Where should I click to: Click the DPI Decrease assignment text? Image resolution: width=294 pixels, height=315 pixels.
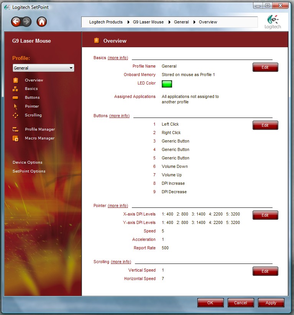pyautogui.click(x=174, y=192)
